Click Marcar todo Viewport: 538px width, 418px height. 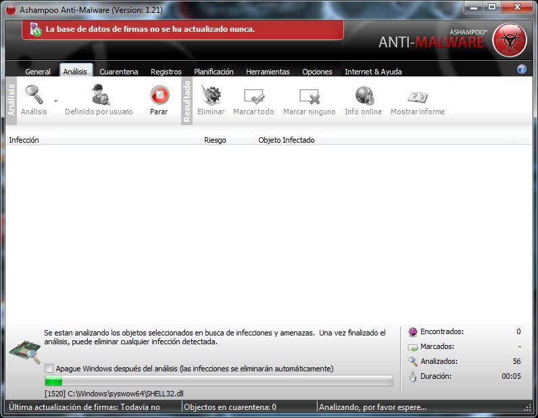[x=253, y=99]
